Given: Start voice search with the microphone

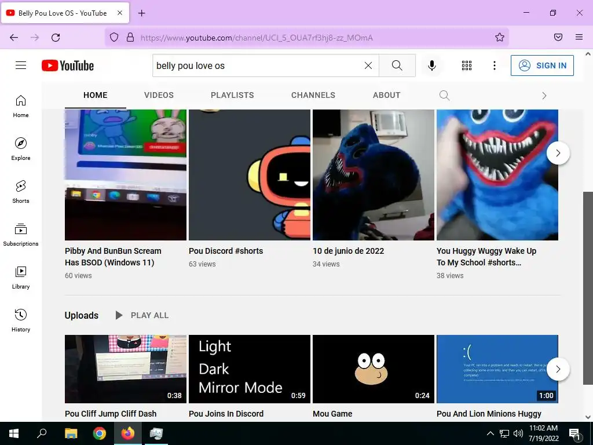Looking at the screenshot, I should tap(432, 65).
